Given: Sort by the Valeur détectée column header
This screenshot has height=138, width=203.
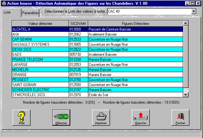Looking at the screenshot, I should point(40,24).
